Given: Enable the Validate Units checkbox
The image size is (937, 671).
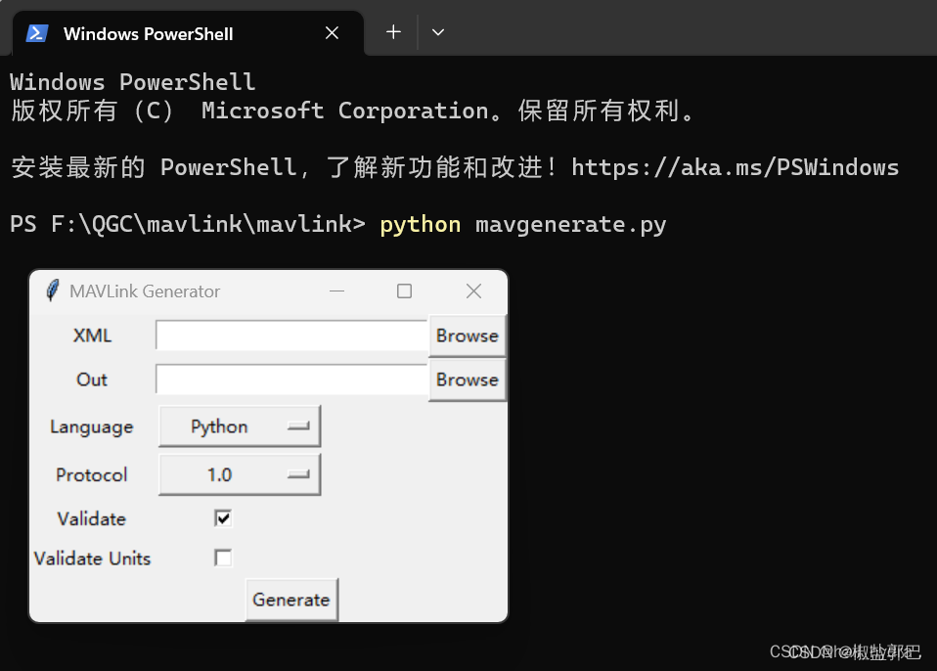Looking at the screenshot, I should [222, 558].
